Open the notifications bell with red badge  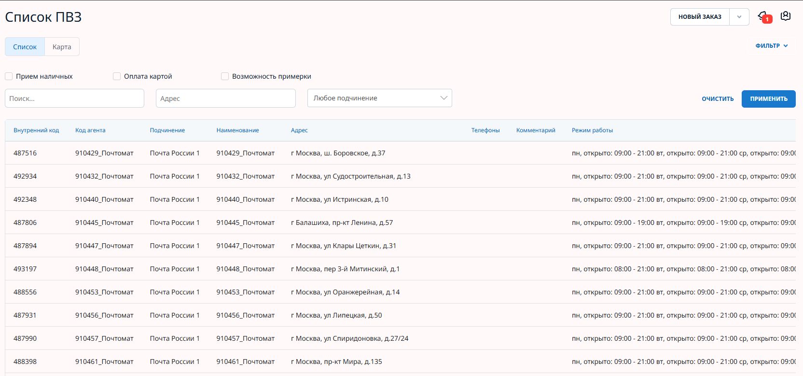point(763,16)
